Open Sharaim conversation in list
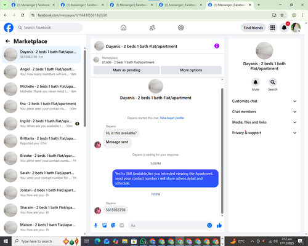The image size is (308, 246). (x=42, y=210)
